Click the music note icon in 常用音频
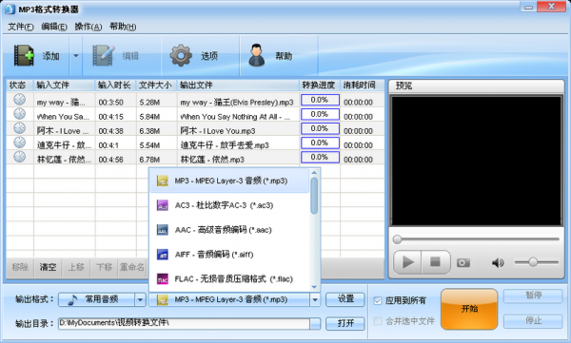Screen dimensions: 571x343 click(x=73, y=300)
